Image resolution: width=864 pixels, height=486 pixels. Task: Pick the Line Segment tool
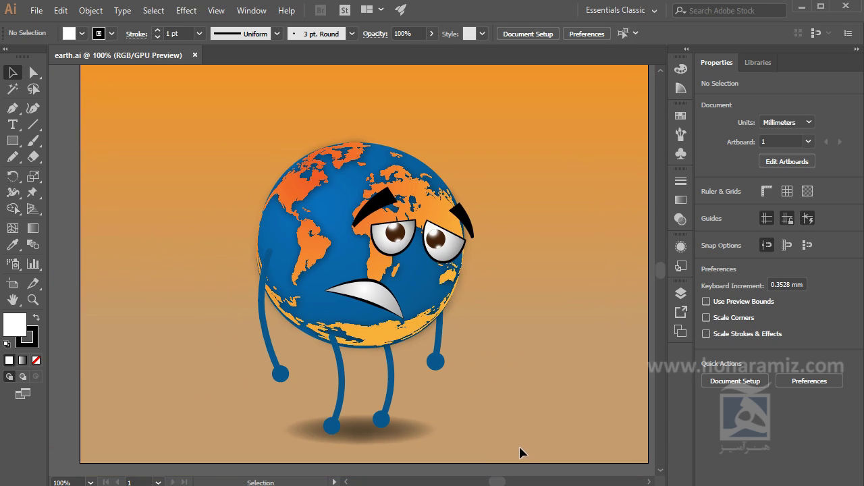tap(33, 125)
